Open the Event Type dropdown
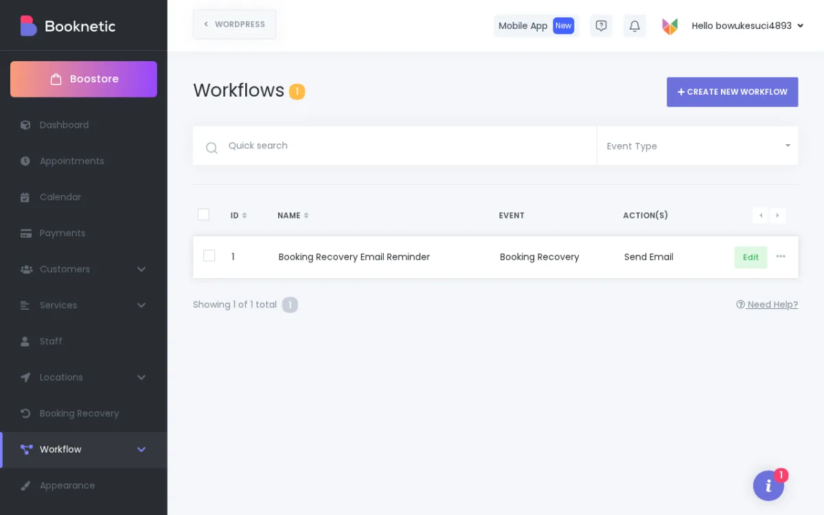This screenshot has width=824, height=515. pyautogui.click(x=698, y=146)
